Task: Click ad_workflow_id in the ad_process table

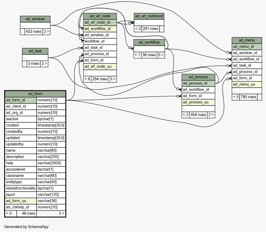Action: point(198,89)
